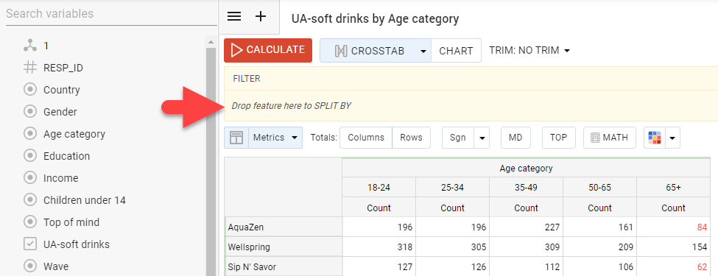718x276 pixels.
Task: Toggle the Columns totals button
Action: click(366, 138)
